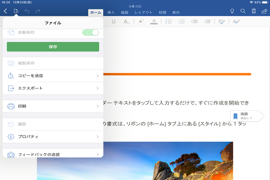This screenshot has height=180, width=270.
Task: Select 複製保存 (Save a Copy)
Action: [53, 63]
